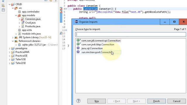Viewport: 187px width, 105px height.
Task: Click the Conexion.java file icon
Action: tap(22, 19)
